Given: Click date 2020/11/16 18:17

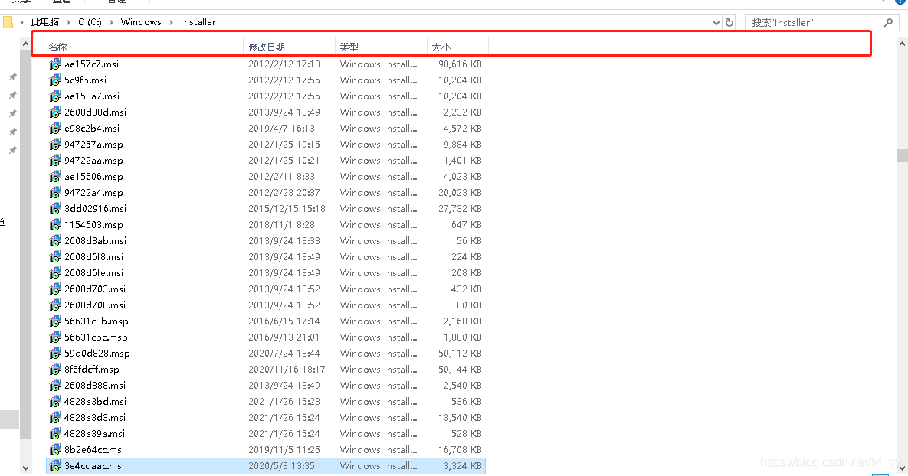Looking at the screenshot, I should click(x=287, y=370).
